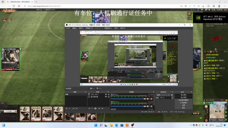The width and height of the screenshot is (228, 128).
Task: Start Virtual Camera in OBS controls
Action: click(x=184, y=100)
